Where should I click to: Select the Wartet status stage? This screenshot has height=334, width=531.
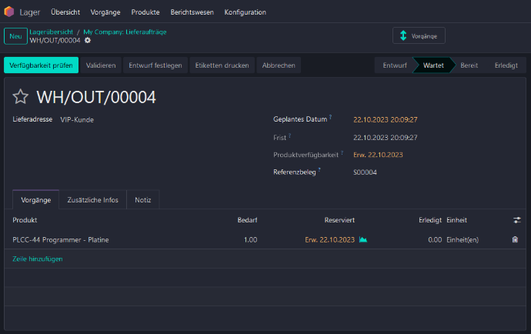pos(433,65)
